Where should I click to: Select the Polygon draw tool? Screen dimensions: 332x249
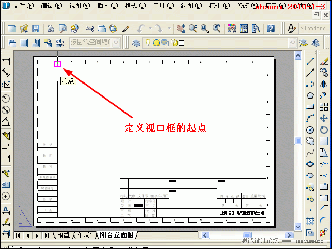pyautogui.click(x=310, y=95)
